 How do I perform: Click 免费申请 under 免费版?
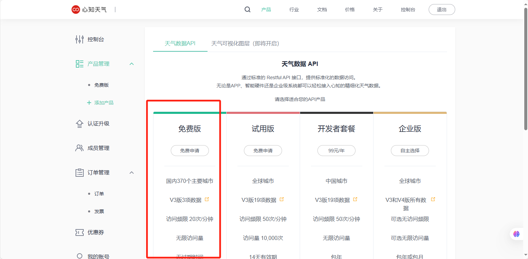pyautogui.click(x=190, y=151)
